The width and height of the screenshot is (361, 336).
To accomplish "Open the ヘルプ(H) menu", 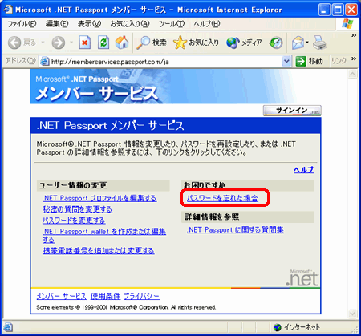I will point(207,24).
